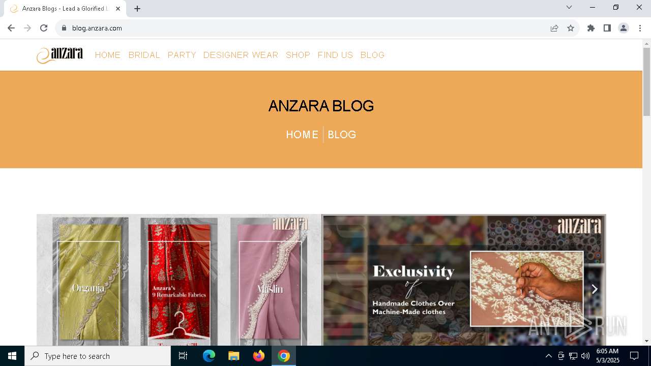
Task: Open the DESIGNER WEAR menu item
Action: 241,55
